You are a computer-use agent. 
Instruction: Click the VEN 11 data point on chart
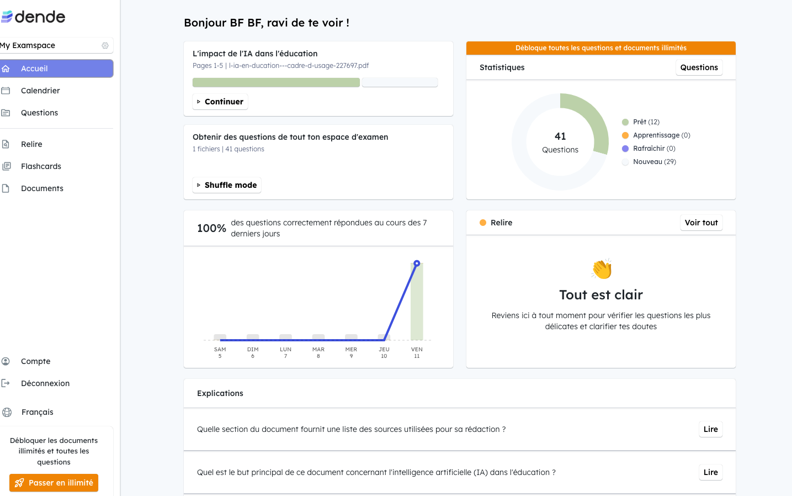[x=417, y=263]
